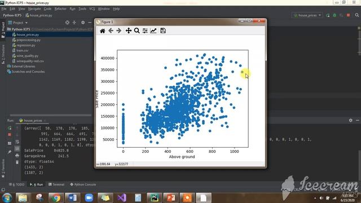Minimize the Run panel
This screenshot has width=361, height=203.
tap(357, 120)
